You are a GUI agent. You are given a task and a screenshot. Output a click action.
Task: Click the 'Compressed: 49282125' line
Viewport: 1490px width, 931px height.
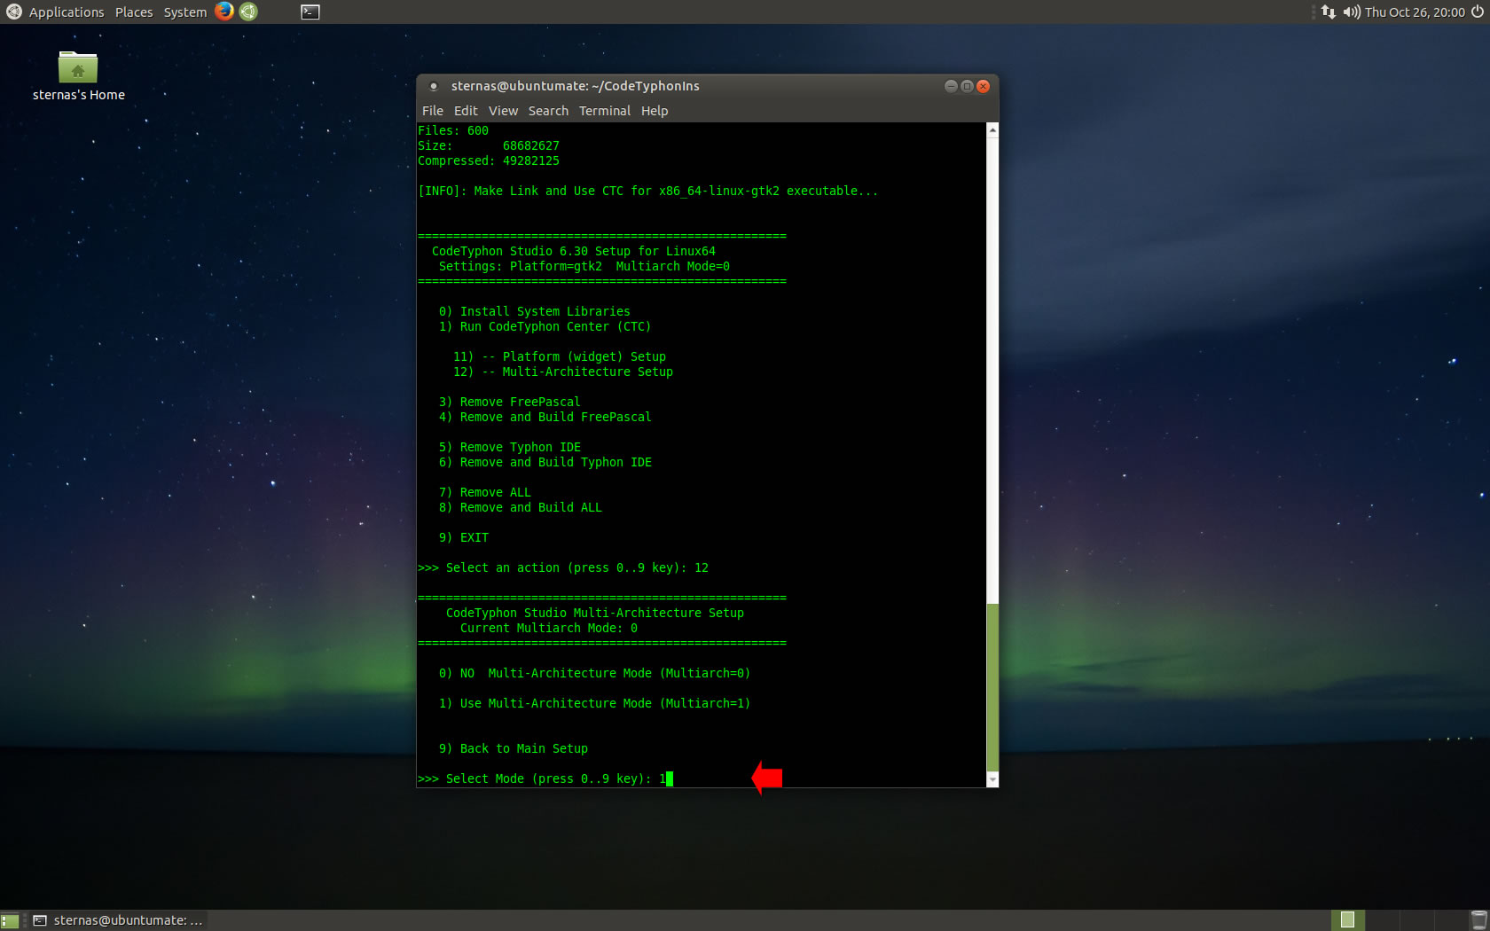pos(489,160)
